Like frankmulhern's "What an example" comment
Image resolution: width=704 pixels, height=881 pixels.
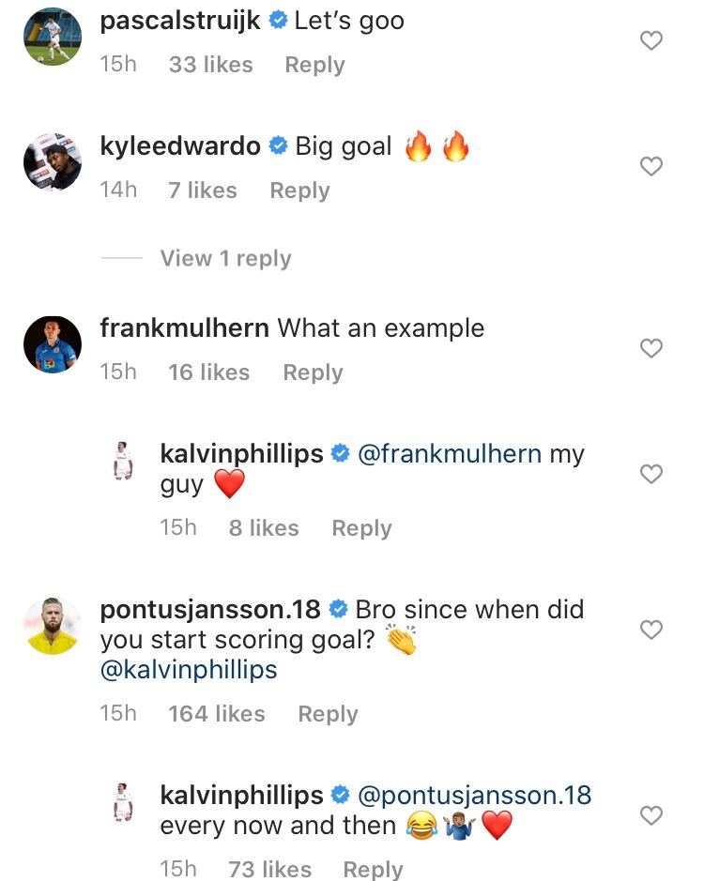[x=650, y=348]
